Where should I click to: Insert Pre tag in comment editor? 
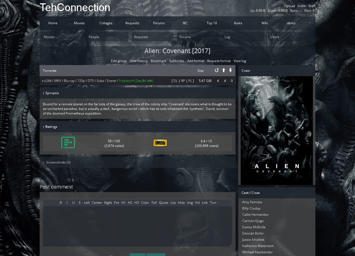(117, 203)
